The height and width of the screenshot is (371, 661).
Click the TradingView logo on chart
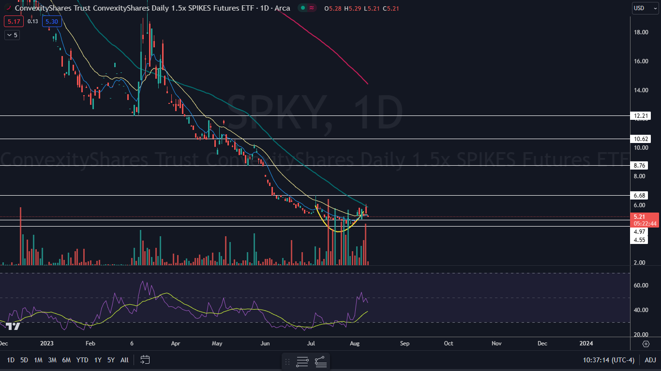tap(13, 327)
